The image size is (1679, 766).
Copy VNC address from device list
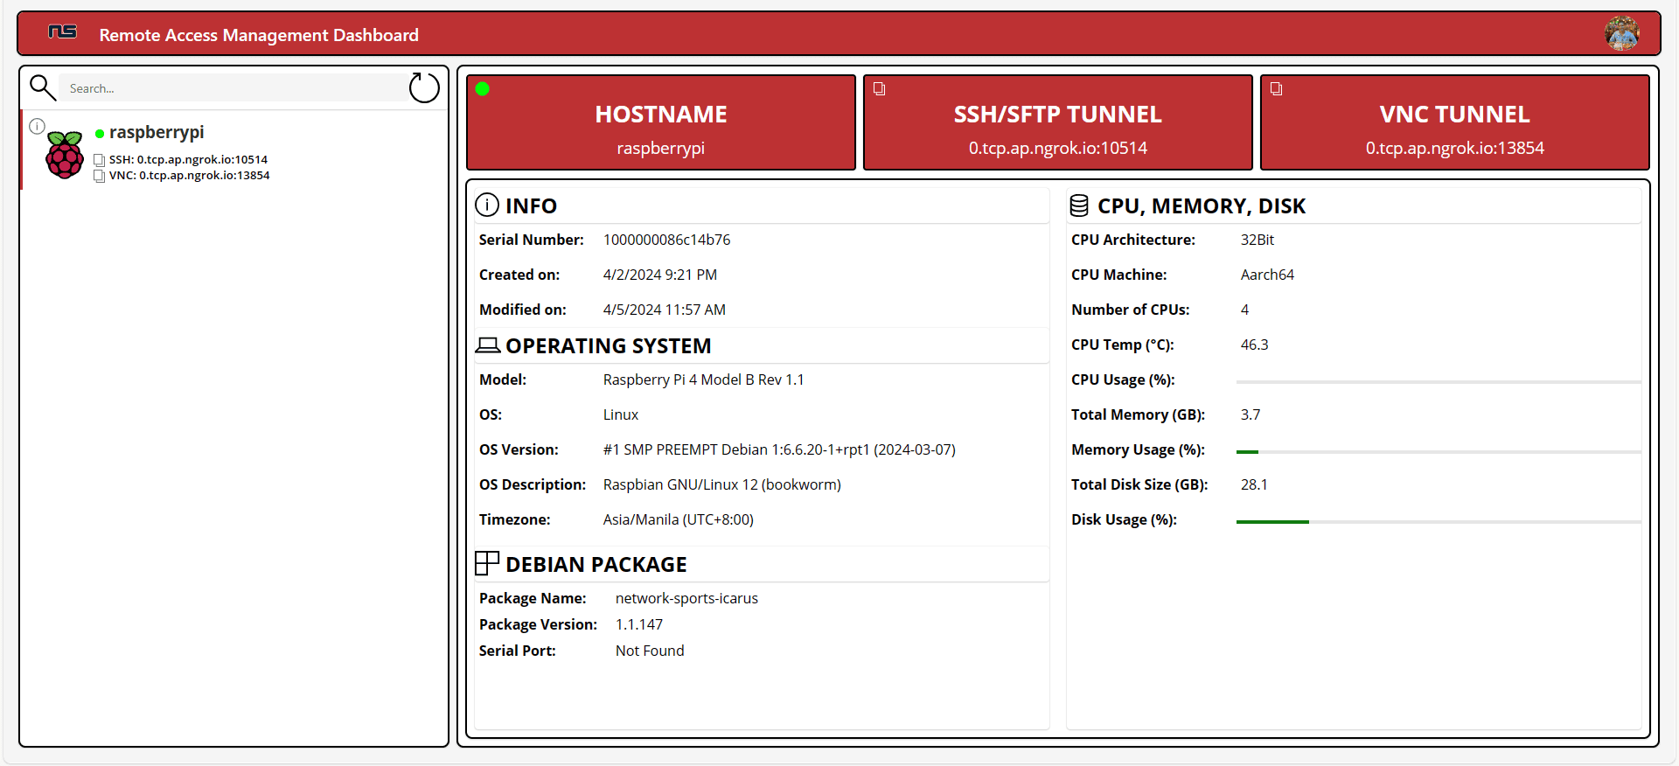click(x=100, y=176)
